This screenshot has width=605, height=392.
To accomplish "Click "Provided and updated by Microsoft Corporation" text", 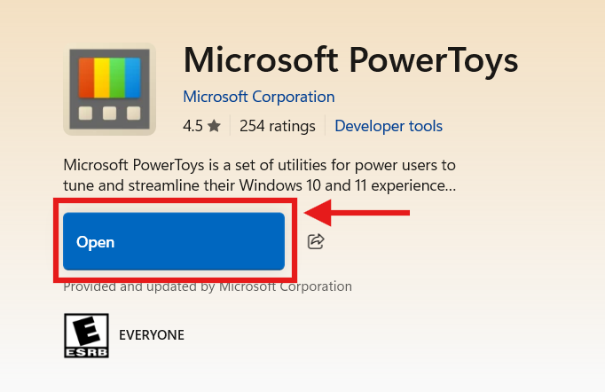I will tap(208, 286).
